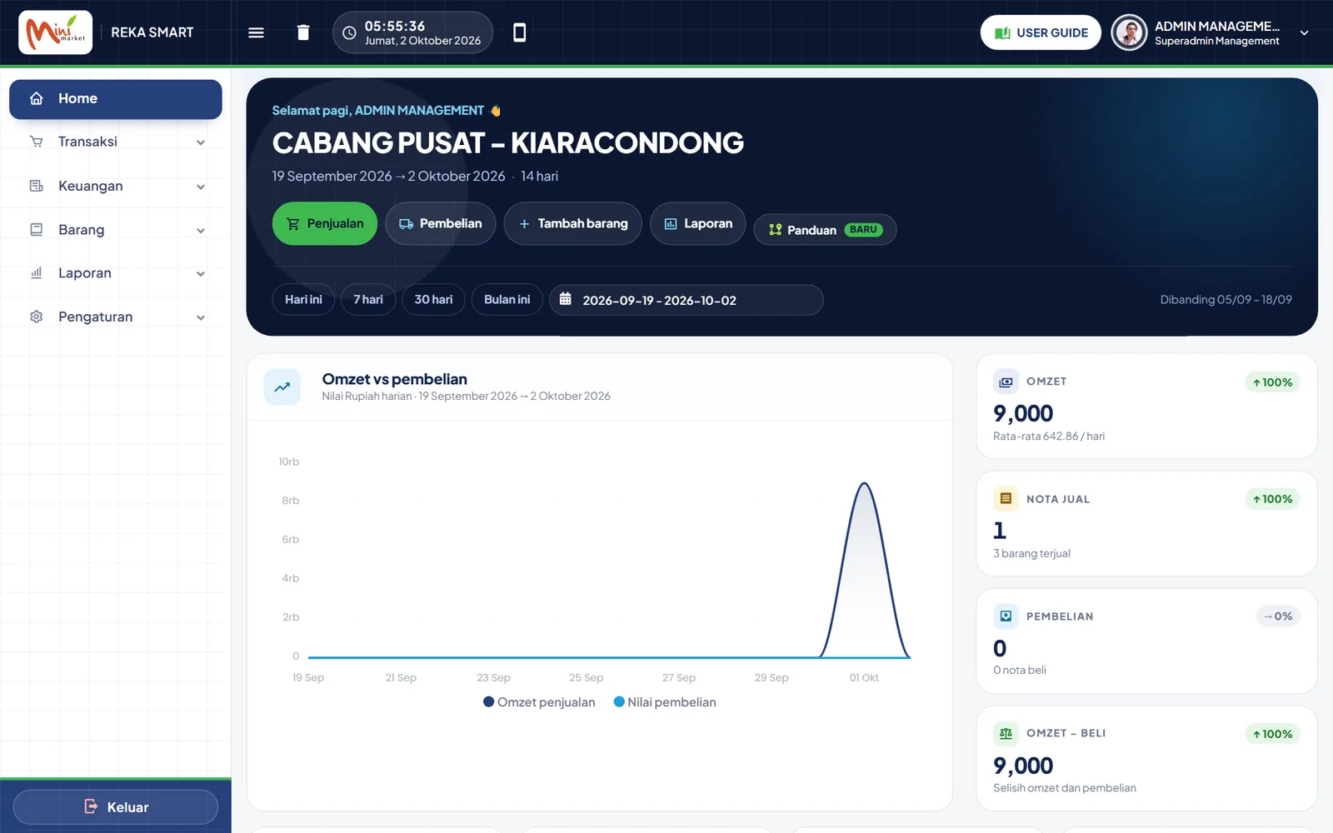Screen dimensions: 1333x833
Task: Select the Bulan ini filter
Action: click(507, 300)
